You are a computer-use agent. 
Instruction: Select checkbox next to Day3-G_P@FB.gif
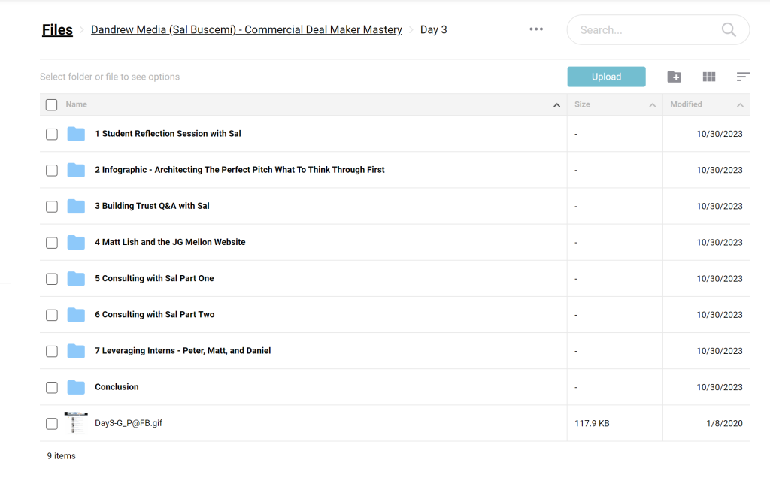(x=51, y=424)
